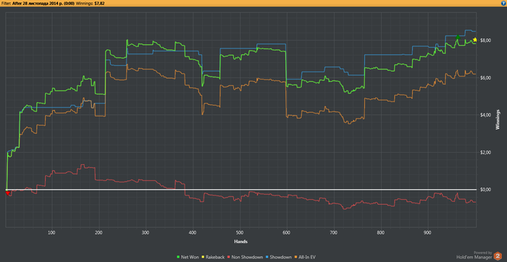Image resolution: width=507 pixels, height=262 pixels.
Task: Click the Hold'em Manager 2 logo icon
Action: [498, 257]
